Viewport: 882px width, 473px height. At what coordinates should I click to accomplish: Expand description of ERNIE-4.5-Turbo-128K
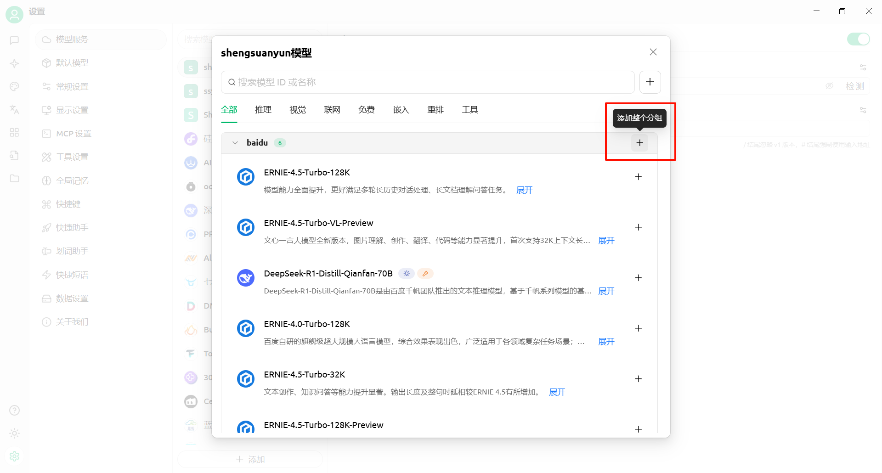tap(525, 190)
